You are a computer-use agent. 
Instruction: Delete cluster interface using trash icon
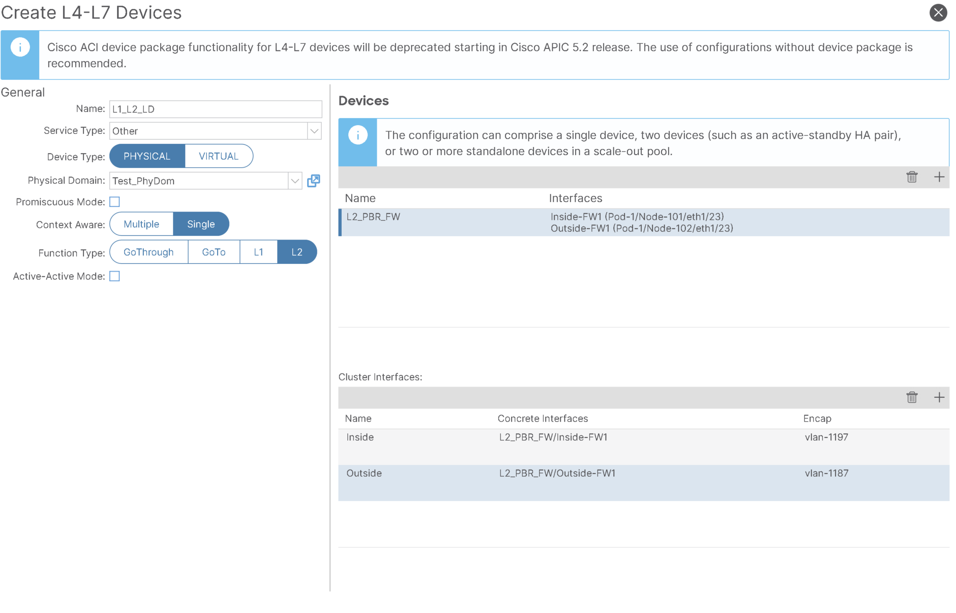click(912, 397)
